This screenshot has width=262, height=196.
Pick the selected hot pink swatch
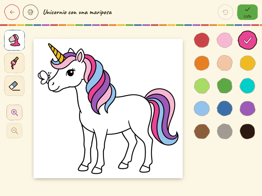(x=248, y=40)
